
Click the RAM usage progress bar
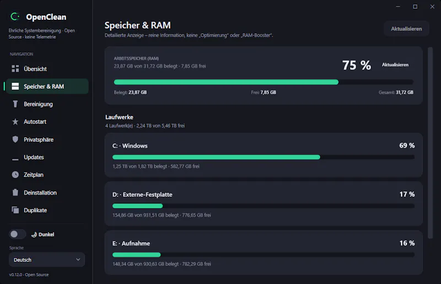point(263,82)
